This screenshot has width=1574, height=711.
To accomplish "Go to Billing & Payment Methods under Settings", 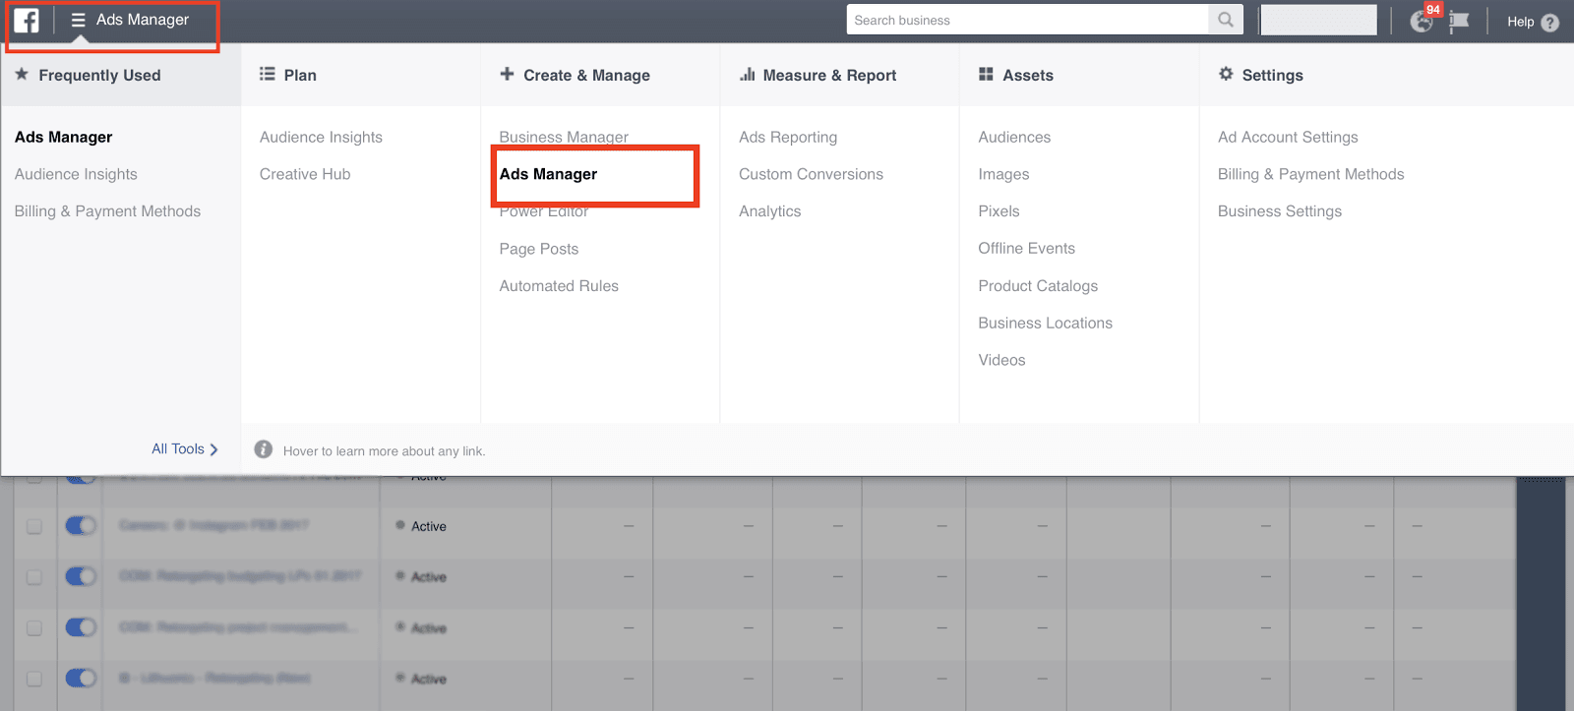I will tap(1310, 174).
